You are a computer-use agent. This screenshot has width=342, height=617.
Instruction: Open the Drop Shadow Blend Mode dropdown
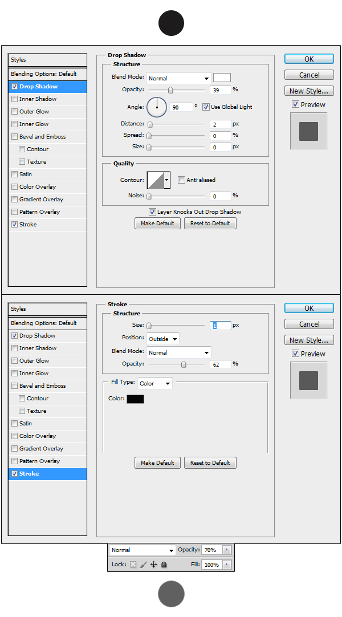pyautogui.click(x=179, y=78)
